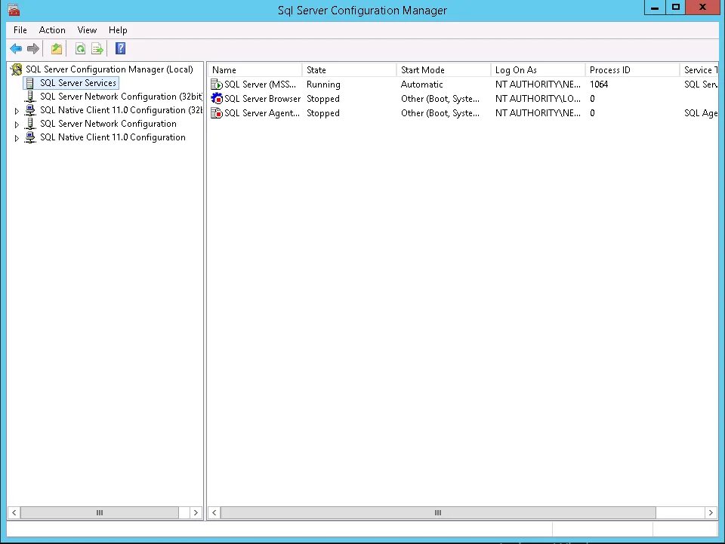Click the Running state of SQL Server
The image size is (725, 544).
323,85
